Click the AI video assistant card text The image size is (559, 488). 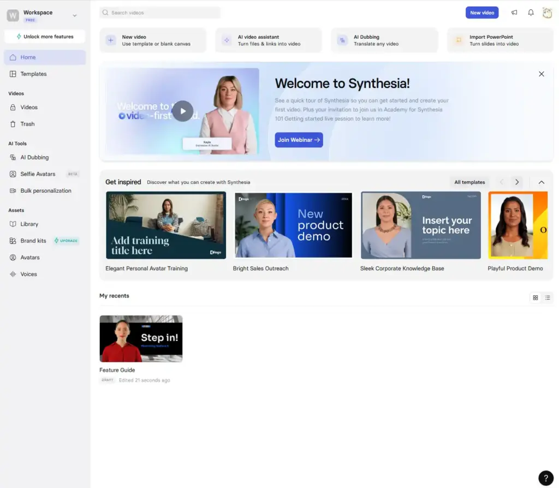(x=269, y=40)
